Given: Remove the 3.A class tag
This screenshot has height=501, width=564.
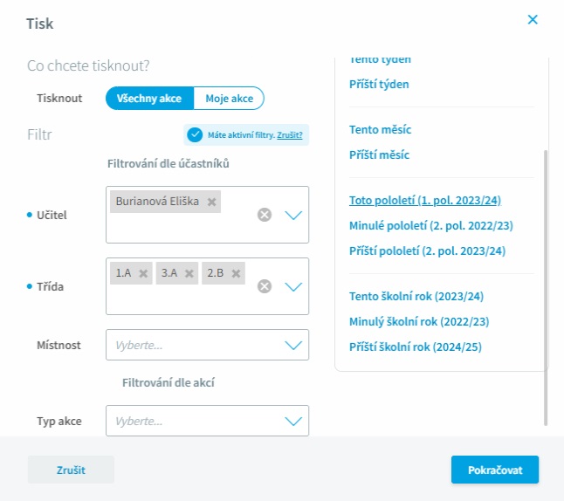Looking at the screenshot, I should click(189, 273).
